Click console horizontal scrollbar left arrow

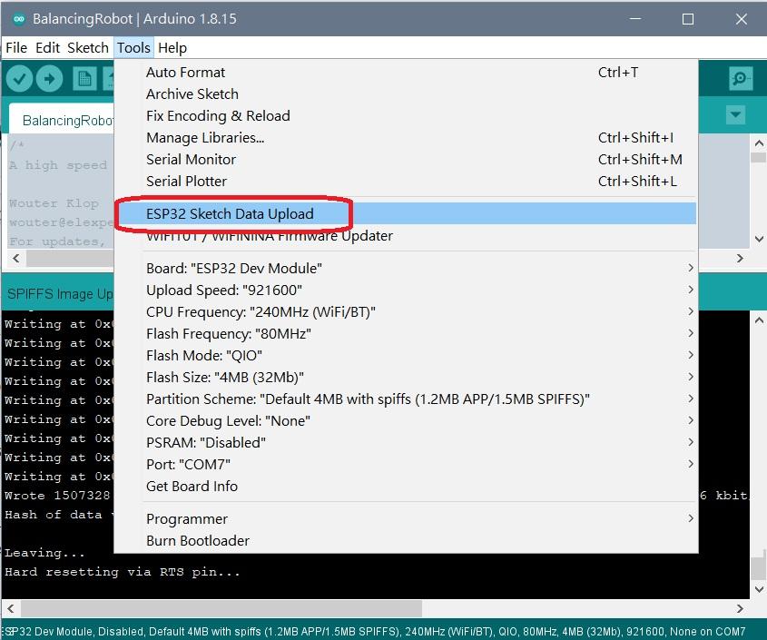pyautogui.click(x=10, y=608)
